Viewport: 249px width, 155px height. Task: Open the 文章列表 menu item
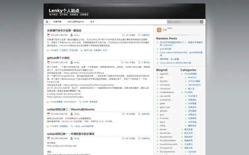pyautogui.click(x=57, y=21)
